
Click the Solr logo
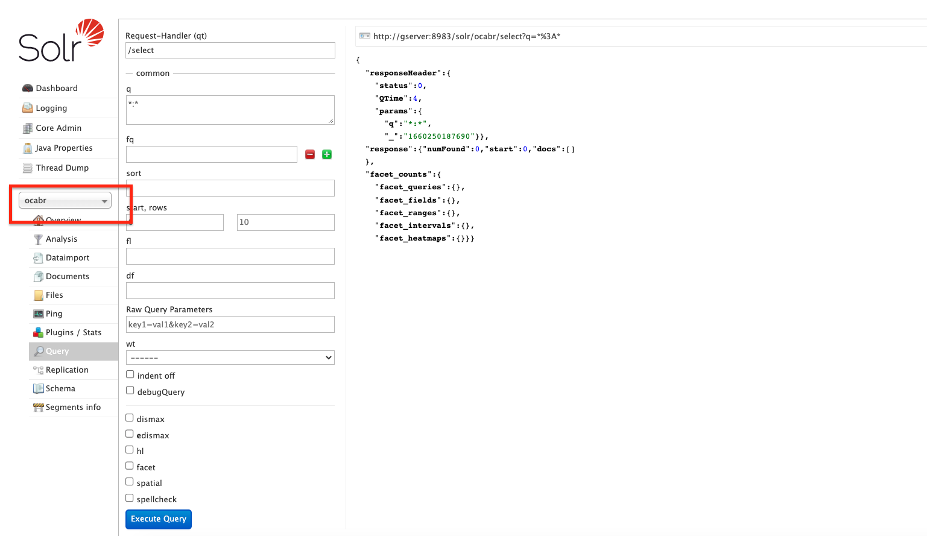[61, 40]
